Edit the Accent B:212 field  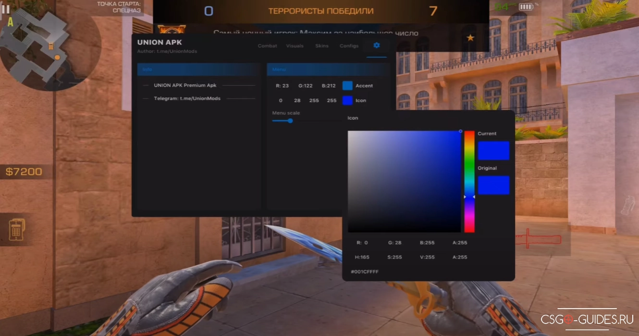tap(329, 86)
